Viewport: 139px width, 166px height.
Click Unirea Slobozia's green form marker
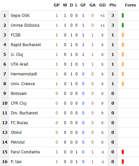pos(123,25)
